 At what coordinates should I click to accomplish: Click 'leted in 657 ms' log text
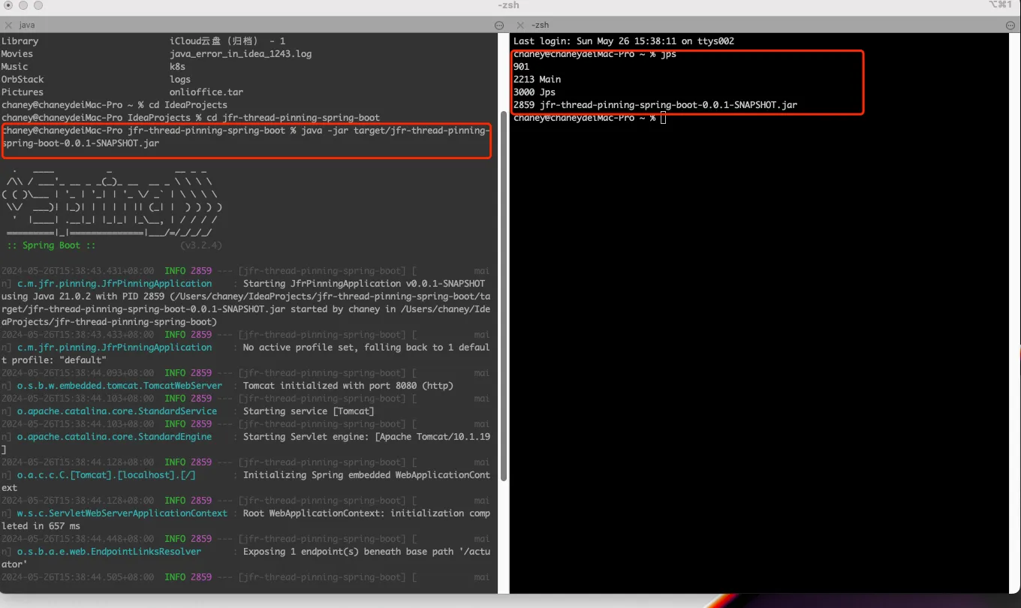tap(41, 526)
